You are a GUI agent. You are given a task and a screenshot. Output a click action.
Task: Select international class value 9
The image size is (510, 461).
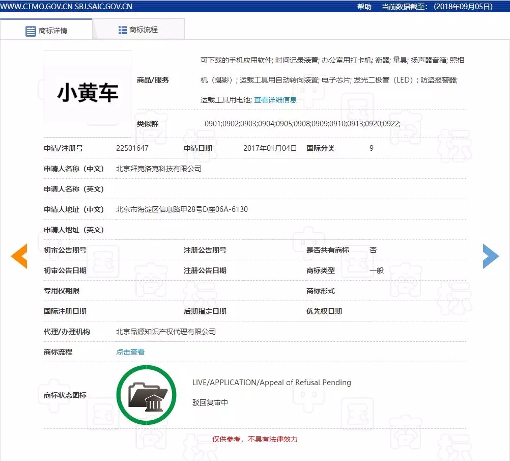[372, 148]
